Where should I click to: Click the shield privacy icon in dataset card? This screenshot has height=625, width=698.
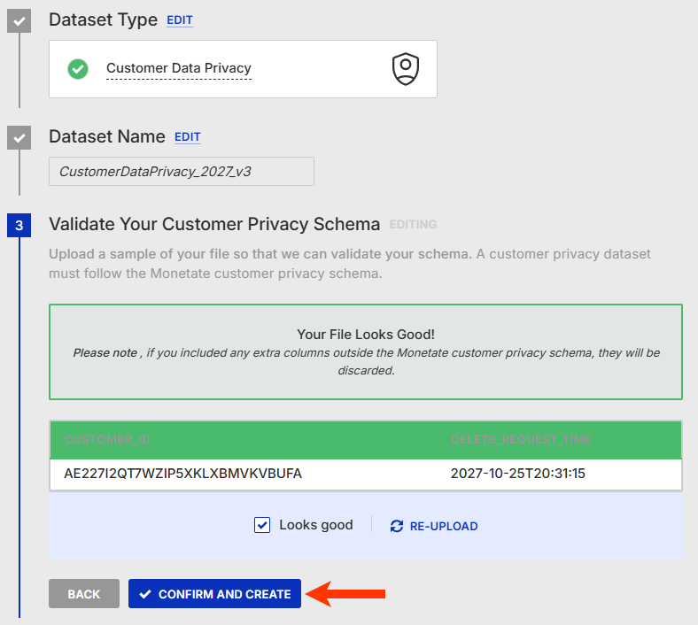[406, 68]
